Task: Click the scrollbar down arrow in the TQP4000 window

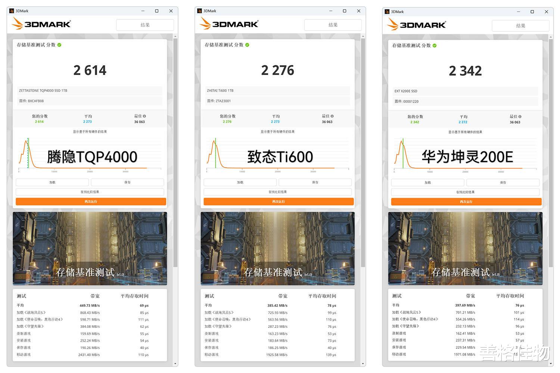Action: pos(175,364)
